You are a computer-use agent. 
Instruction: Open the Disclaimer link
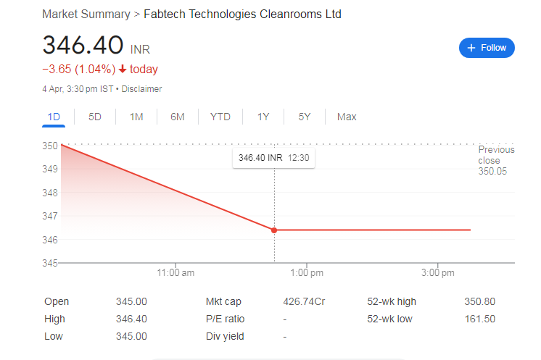pos(142,89)
